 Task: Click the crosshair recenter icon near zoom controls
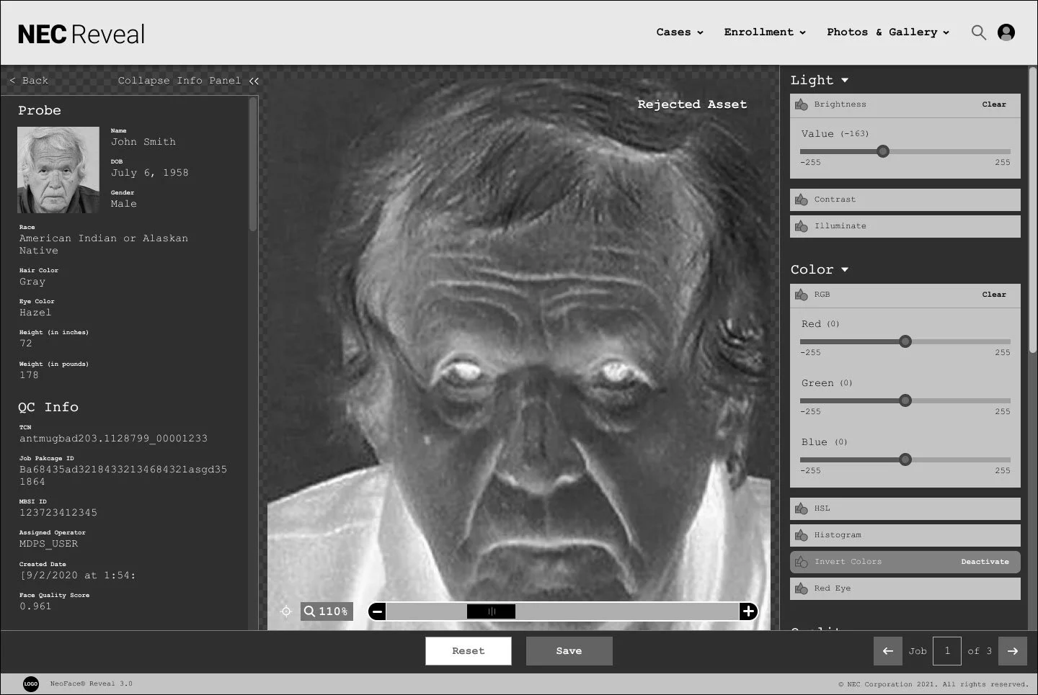coord(286,611)
